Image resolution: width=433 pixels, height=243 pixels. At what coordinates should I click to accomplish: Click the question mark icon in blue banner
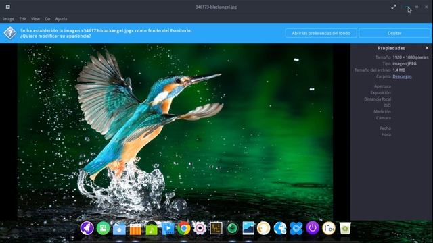10,33
